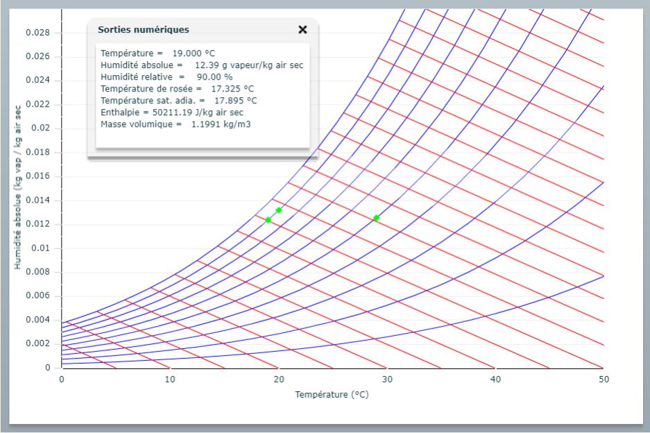Select the Température de rosée line
650x433 pixels.
(177, 88)
